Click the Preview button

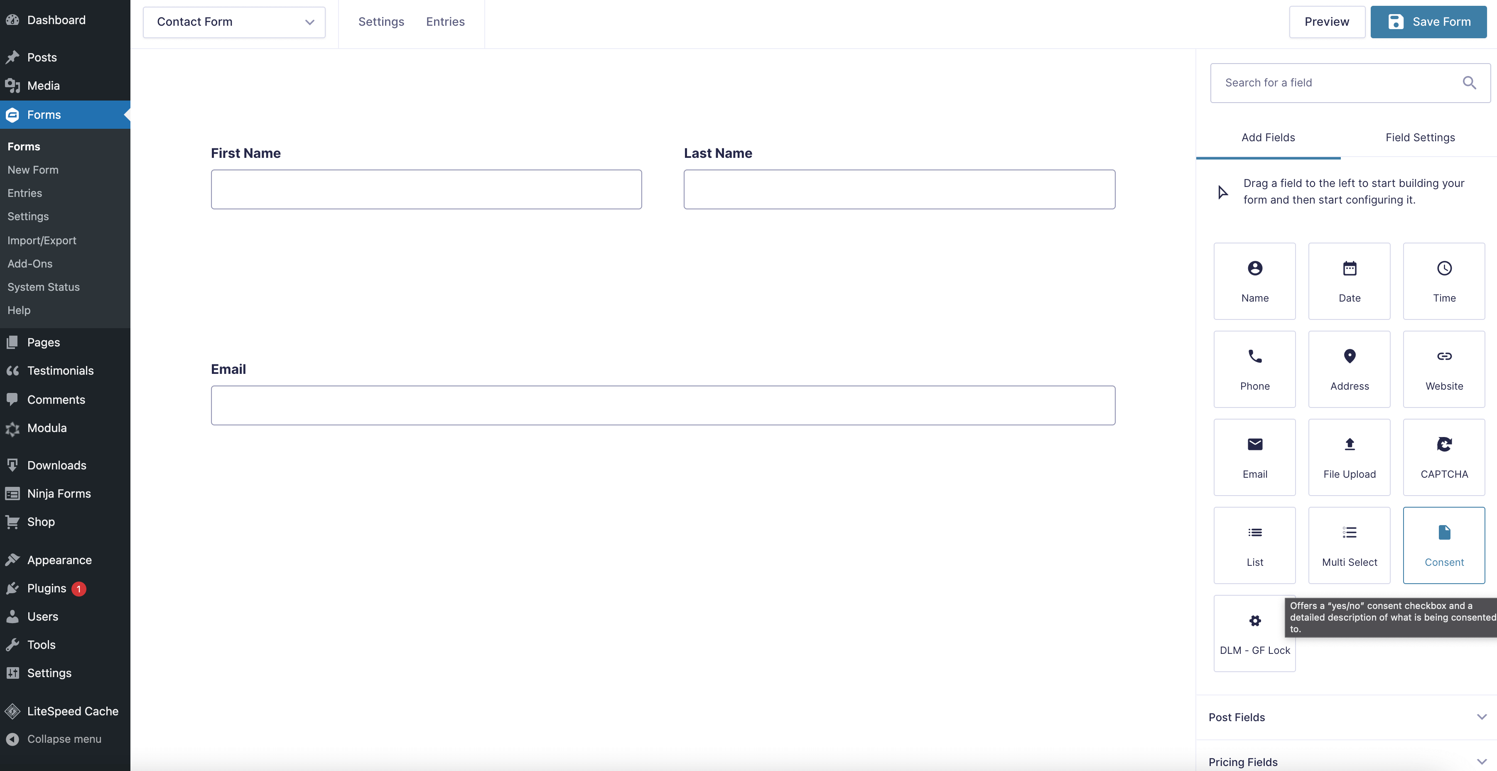click(x=1327, y=21)
